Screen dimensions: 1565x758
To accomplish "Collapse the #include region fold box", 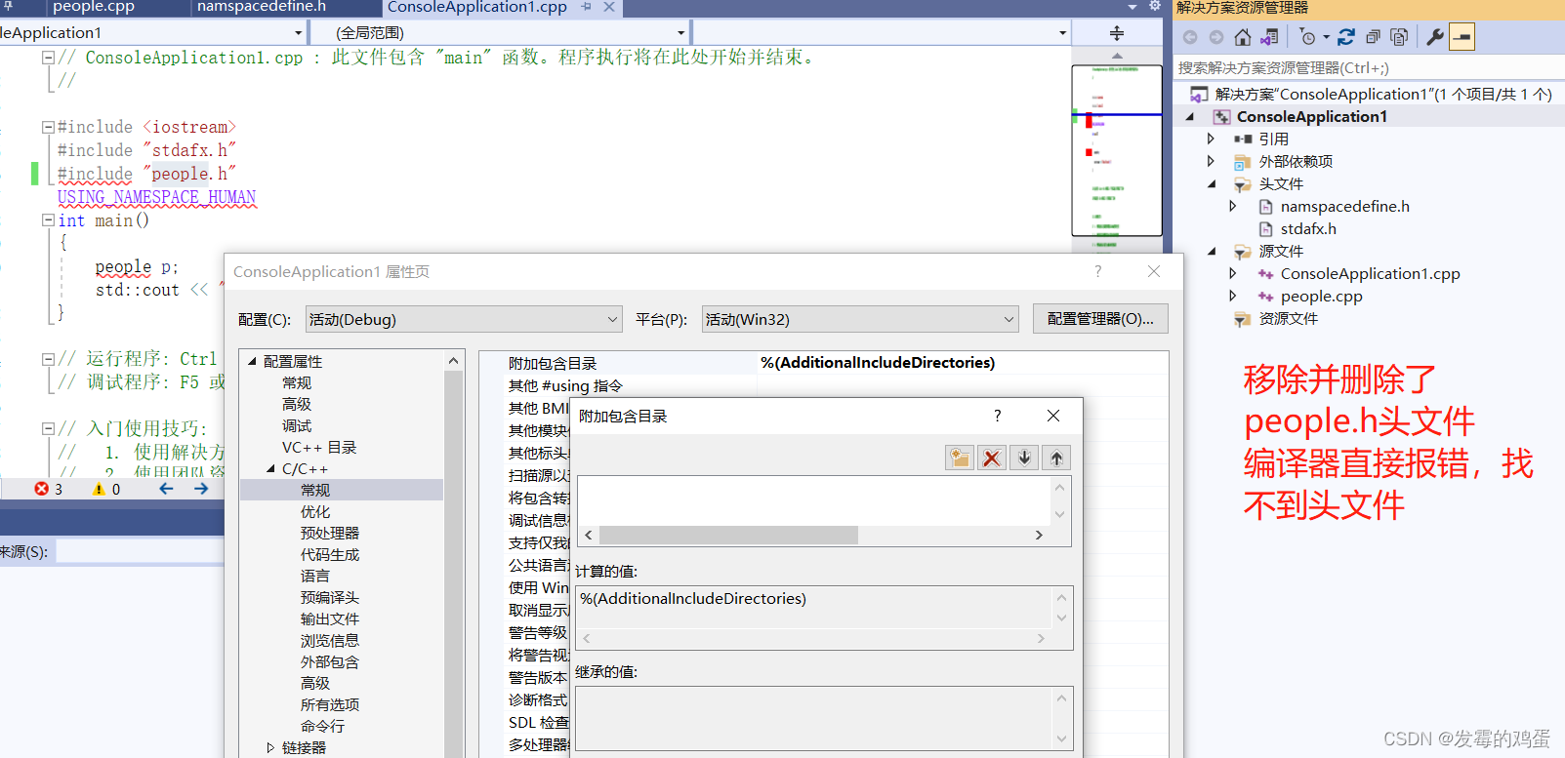I will pos(48,127).
